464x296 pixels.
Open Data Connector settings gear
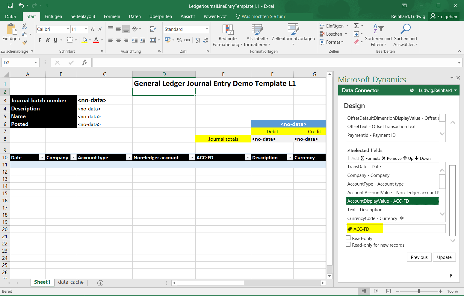pos(412,90)
